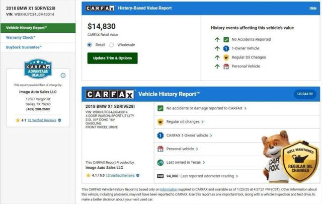This screenshot has height=204, width=322.
Task: Click the CARFAX logo in Vehicle History Report header
Action: click(110, 94)
